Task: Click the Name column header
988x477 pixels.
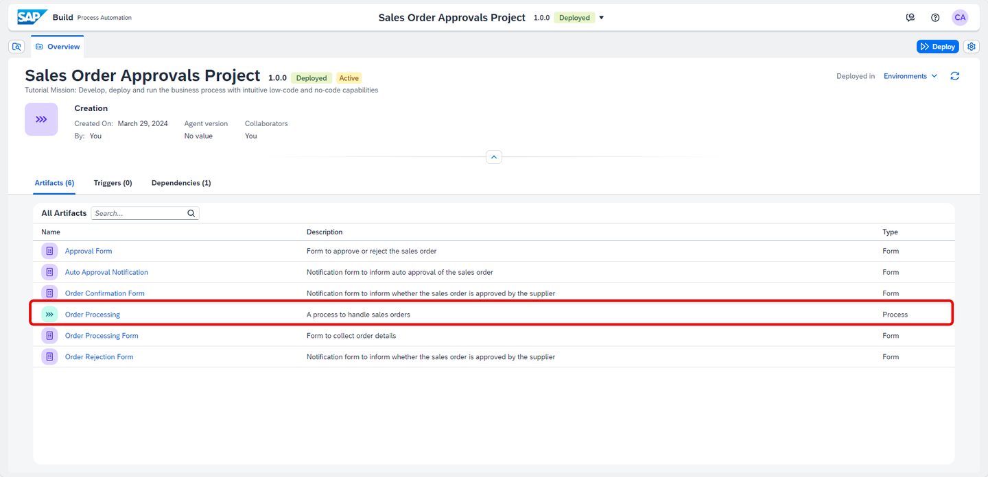Action: (51, 232)
